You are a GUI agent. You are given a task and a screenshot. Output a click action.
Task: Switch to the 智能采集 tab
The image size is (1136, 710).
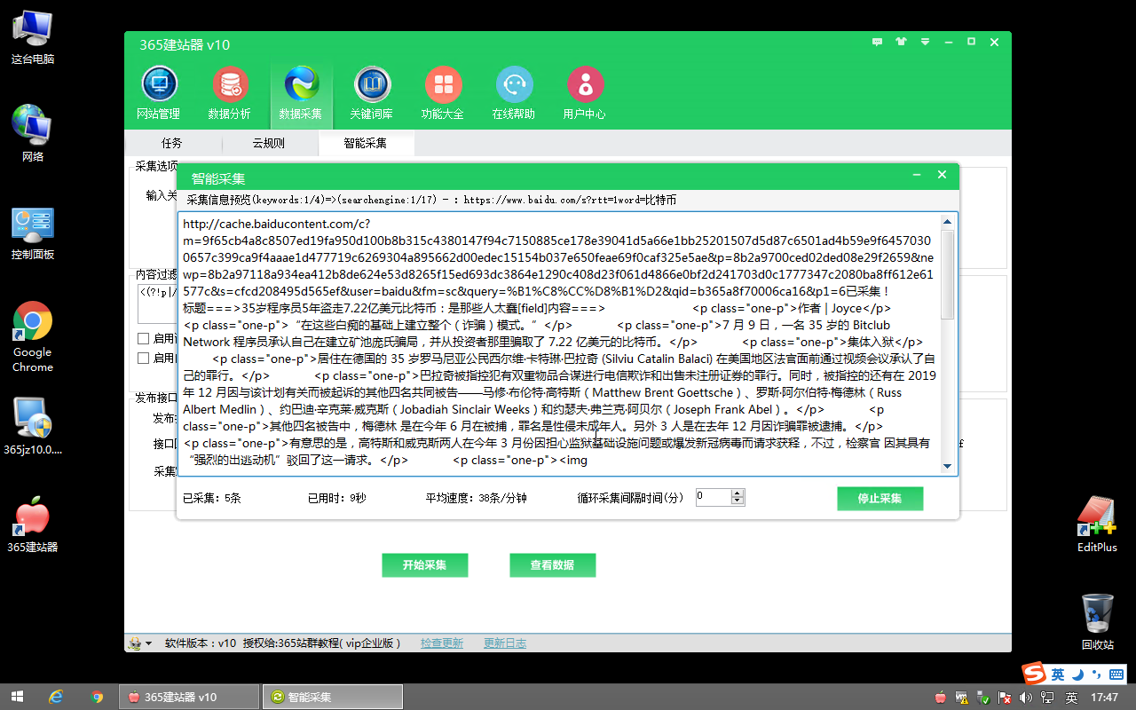click(x=365, y=143)
